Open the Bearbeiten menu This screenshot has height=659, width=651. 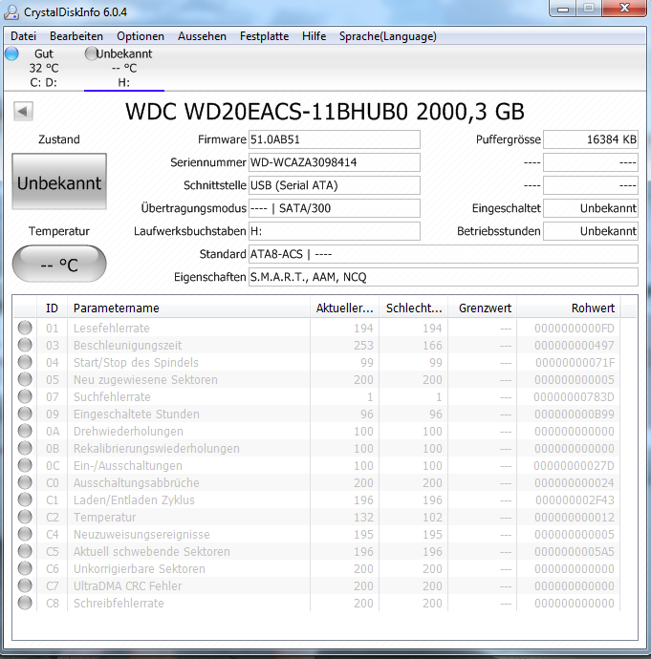[76, 36]
